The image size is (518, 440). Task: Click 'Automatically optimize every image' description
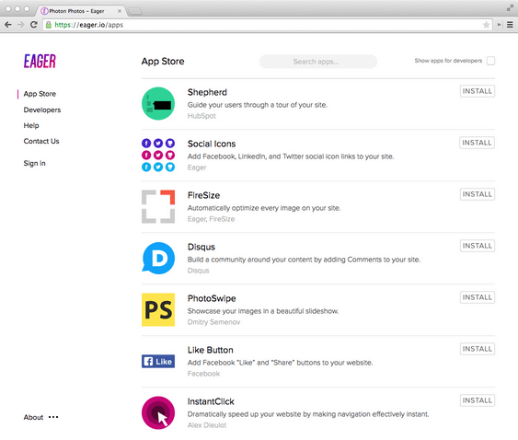click(264, 208)
